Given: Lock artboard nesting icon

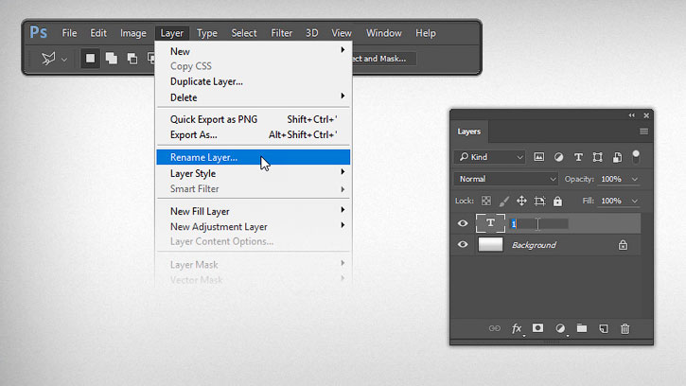Looking at the screenshot, I should pos(539,201).
